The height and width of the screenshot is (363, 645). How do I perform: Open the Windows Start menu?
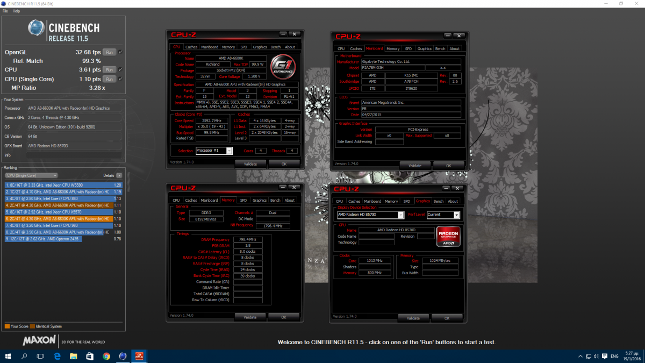coord(9,356)
